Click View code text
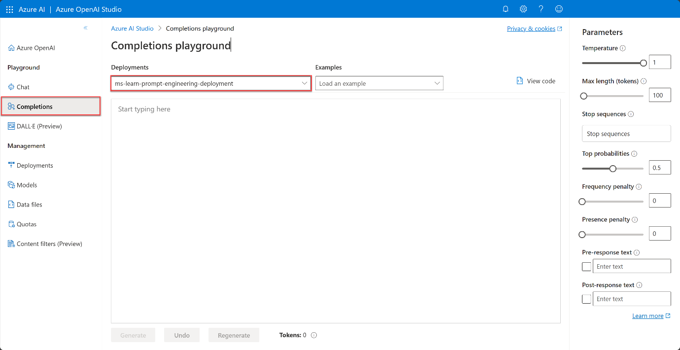 [541, 81]
